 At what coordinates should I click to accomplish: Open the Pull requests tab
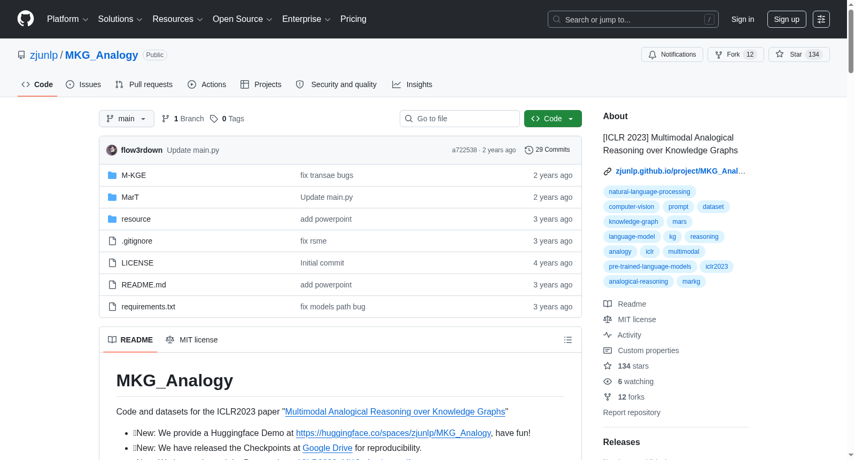(x=144, y=84)
